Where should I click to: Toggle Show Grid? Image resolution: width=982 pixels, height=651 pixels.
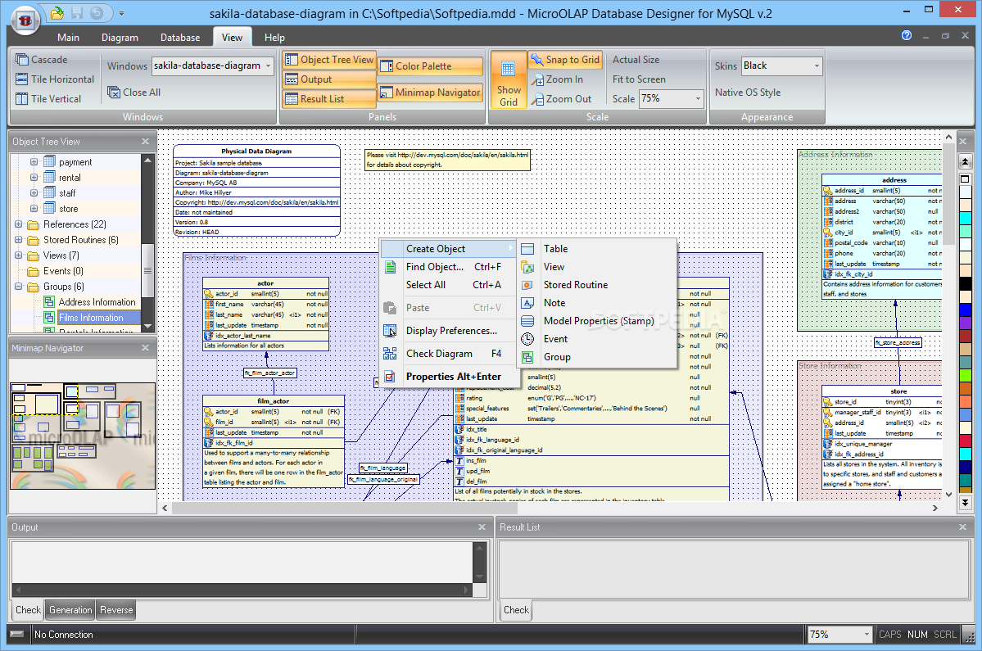click(x=509, y=80)
